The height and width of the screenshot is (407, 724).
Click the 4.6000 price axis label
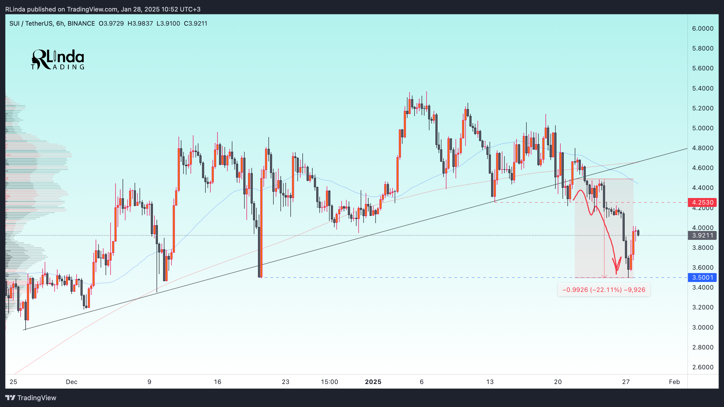(x=703, y=168)
